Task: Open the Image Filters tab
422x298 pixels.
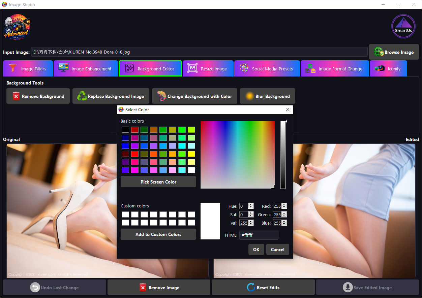Action: pos(28,69)
